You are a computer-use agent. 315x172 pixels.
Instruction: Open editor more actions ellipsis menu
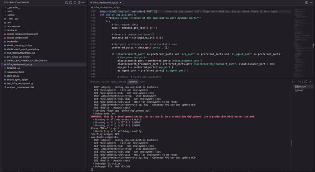pyautogui.click(x=311, y=3)
